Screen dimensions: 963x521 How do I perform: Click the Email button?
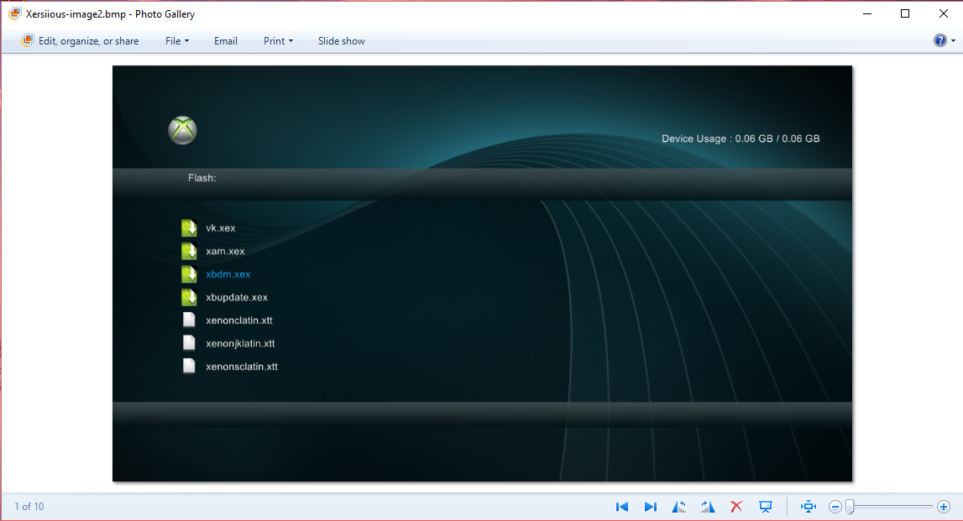click(x=225, y=40)
